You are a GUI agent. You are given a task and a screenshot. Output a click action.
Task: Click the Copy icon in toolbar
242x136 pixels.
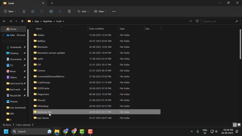point(33,11)
